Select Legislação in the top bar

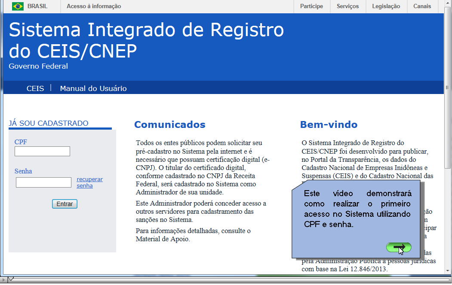pyautogui.click(x=386, y=6)
